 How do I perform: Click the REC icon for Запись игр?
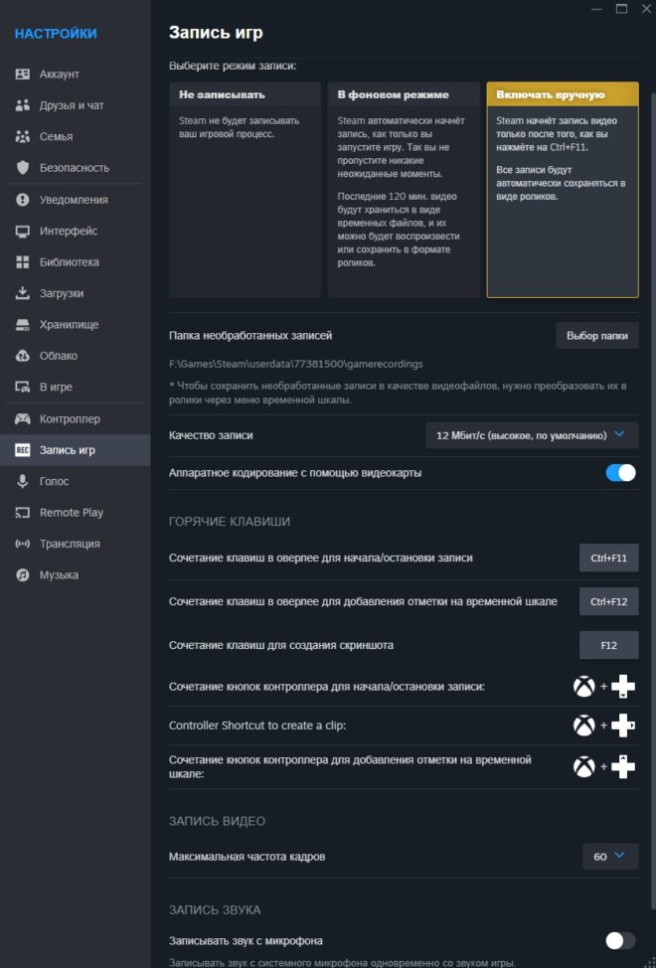22,450
